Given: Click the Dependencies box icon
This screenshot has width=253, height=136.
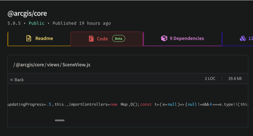Looking at the screenshot, I should [164, 38].
